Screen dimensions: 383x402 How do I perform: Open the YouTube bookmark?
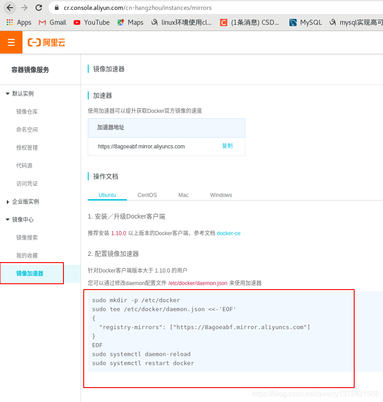click(91, 22)
